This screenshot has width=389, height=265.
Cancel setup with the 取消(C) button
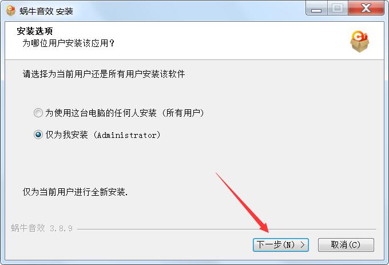346,245
